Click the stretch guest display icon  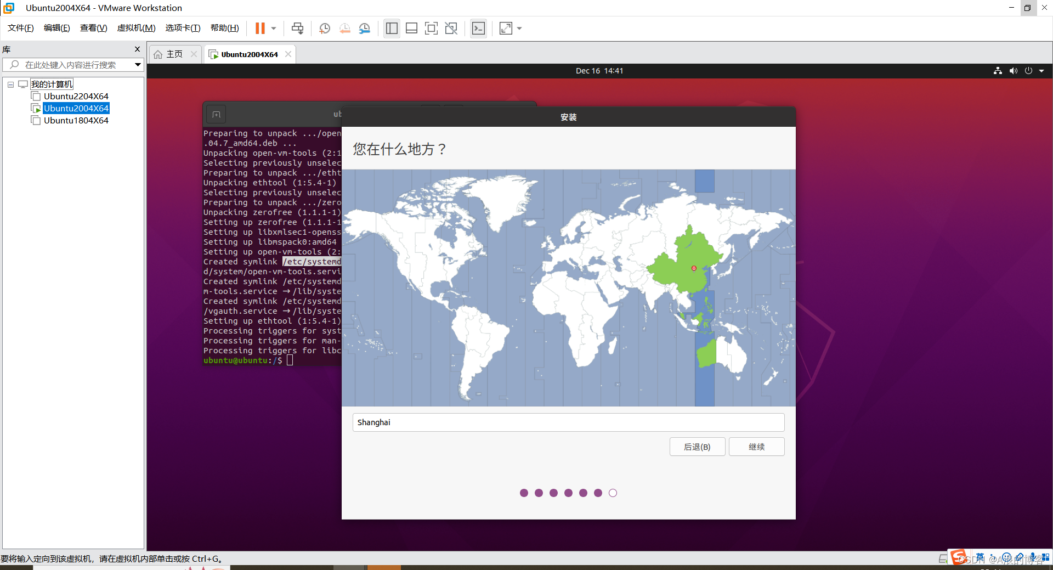506,28
